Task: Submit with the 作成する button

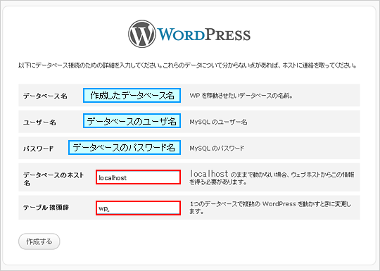Action: [39, 241]
